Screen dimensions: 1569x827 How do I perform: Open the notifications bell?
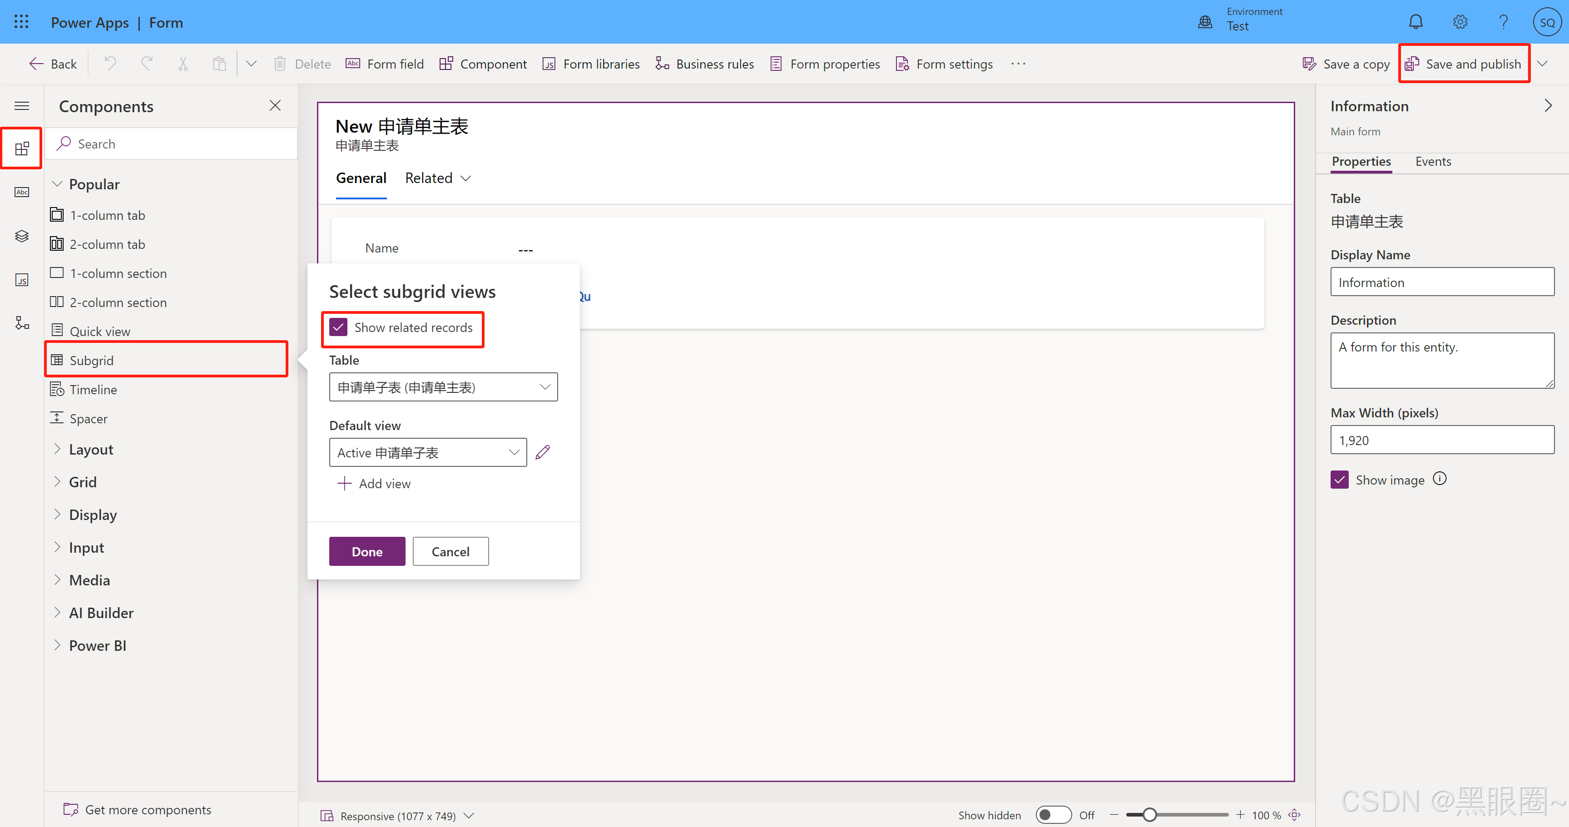coord(1416,21)
